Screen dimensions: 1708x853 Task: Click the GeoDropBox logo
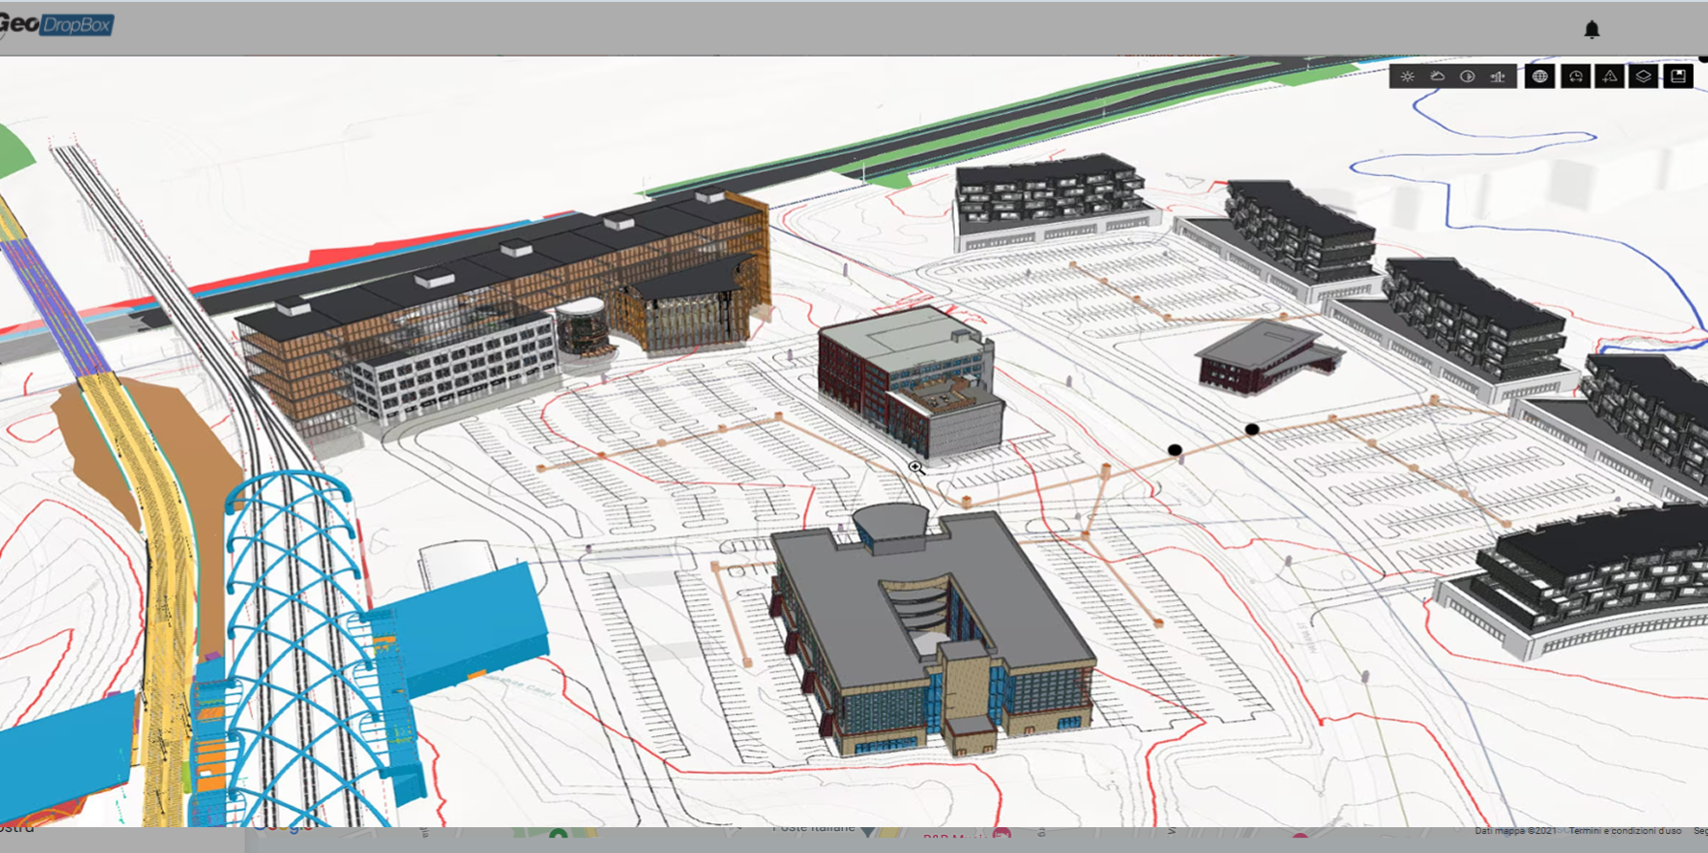57,25
